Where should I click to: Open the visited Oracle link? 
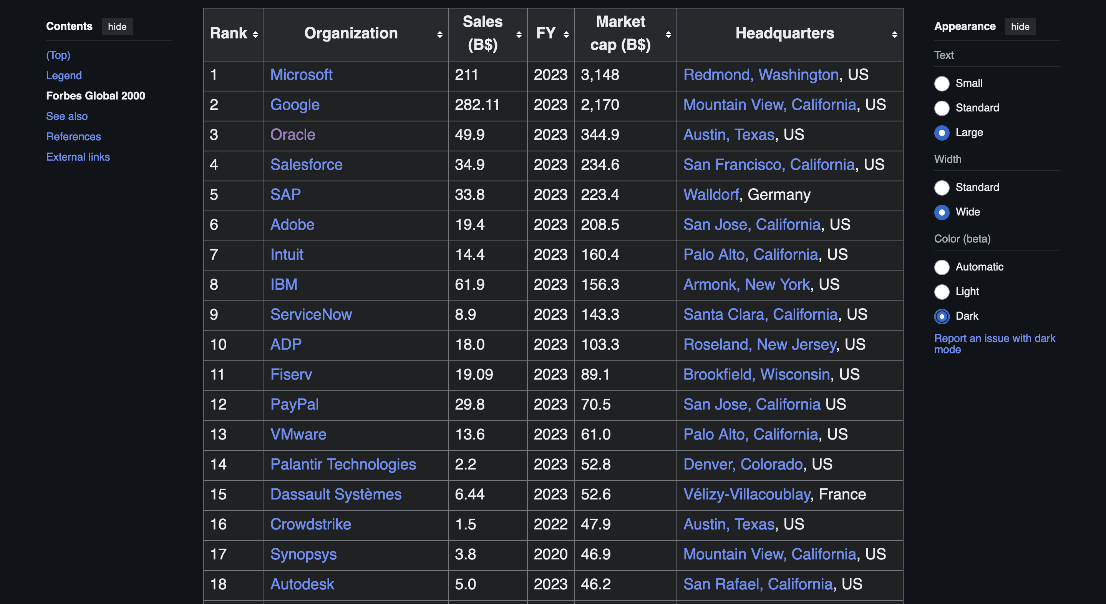coord(293,135)
